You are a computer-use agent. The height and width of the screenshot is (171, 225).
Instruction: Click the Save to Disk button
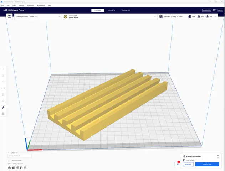pos(207,164)
